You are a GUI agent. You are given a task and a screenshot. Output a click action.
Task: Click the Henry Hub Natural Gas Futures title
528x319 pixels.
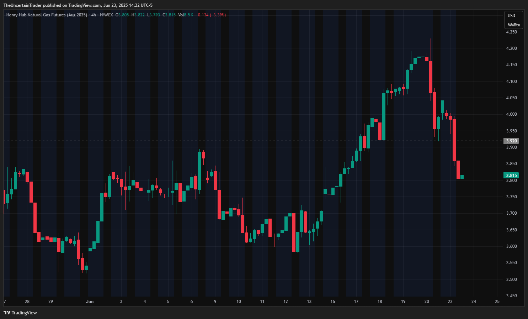click(47, 15)
